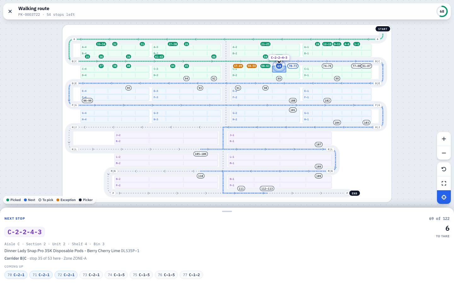Click the Exception legend entry
454x284 pixels.
[66, 200]
